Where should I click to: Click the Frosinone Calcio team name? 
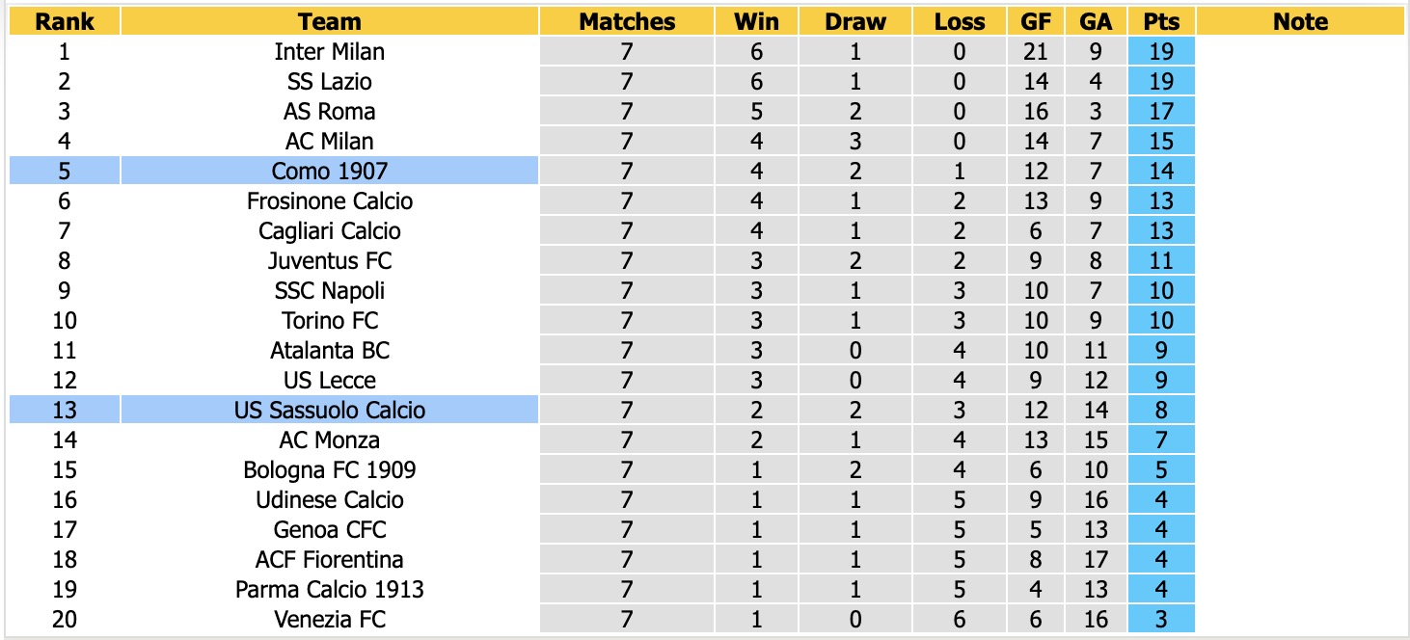(x=330, y=200)
